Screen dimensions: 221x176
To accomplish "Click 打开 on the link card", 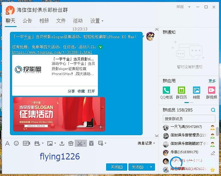I will 91,91.
